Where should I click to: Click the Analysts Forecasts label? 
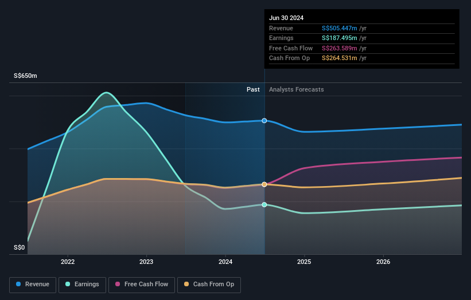tap(296, 89)
